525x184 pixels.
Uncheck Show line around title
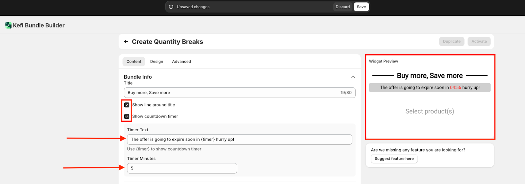pos(127,105)
